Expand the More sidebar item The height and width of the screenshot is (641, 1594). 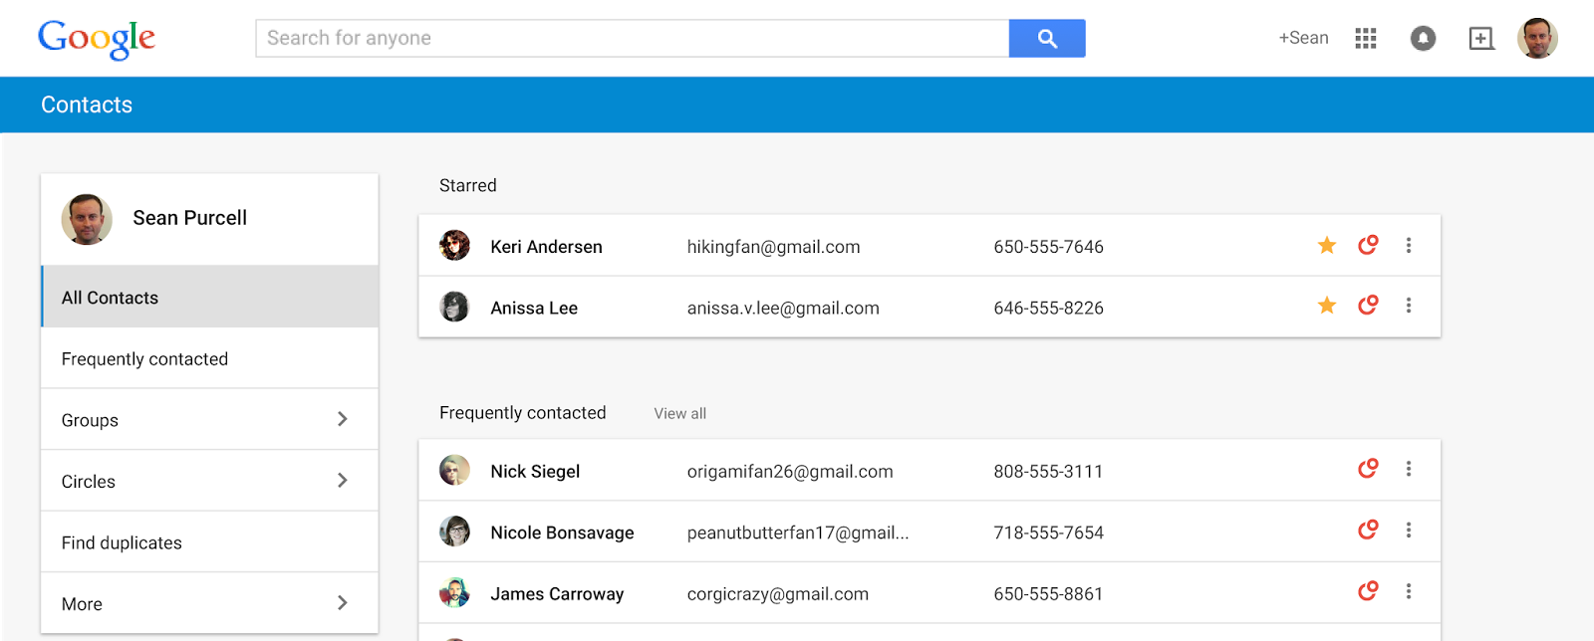coord(342,603)
